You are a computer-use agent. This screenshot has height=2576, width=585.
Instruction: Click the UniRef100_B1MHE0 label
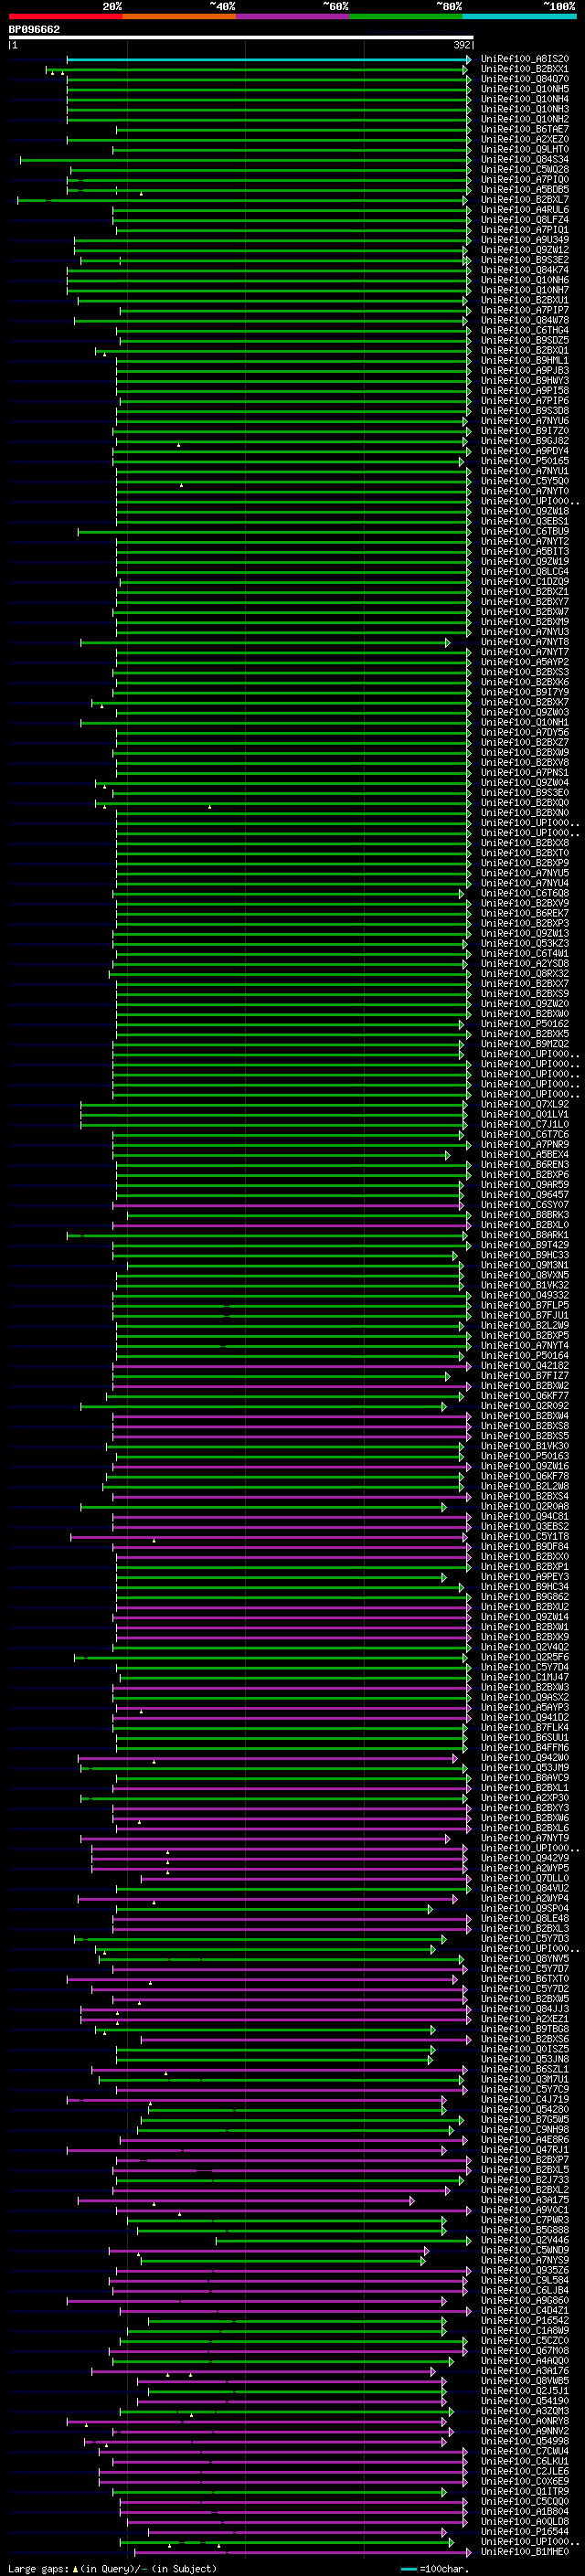(x=525, y=2551)
